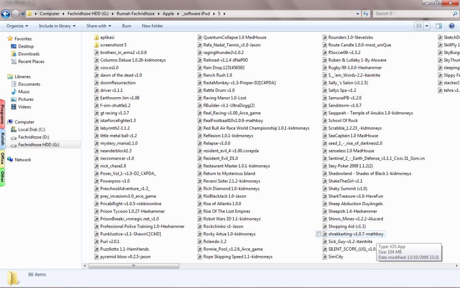
Task: Click the Fachridhzoe HDD (G:) drive icon
Action: [x=13, y=145]
